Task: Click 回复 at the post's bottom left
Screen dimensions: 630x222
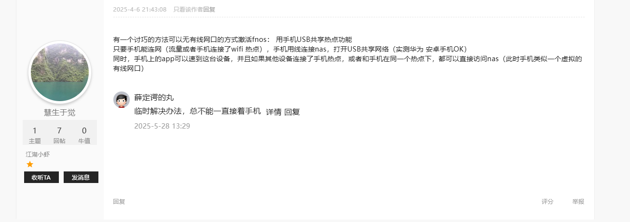Action: pyautogui.click(x=119, y=202)
